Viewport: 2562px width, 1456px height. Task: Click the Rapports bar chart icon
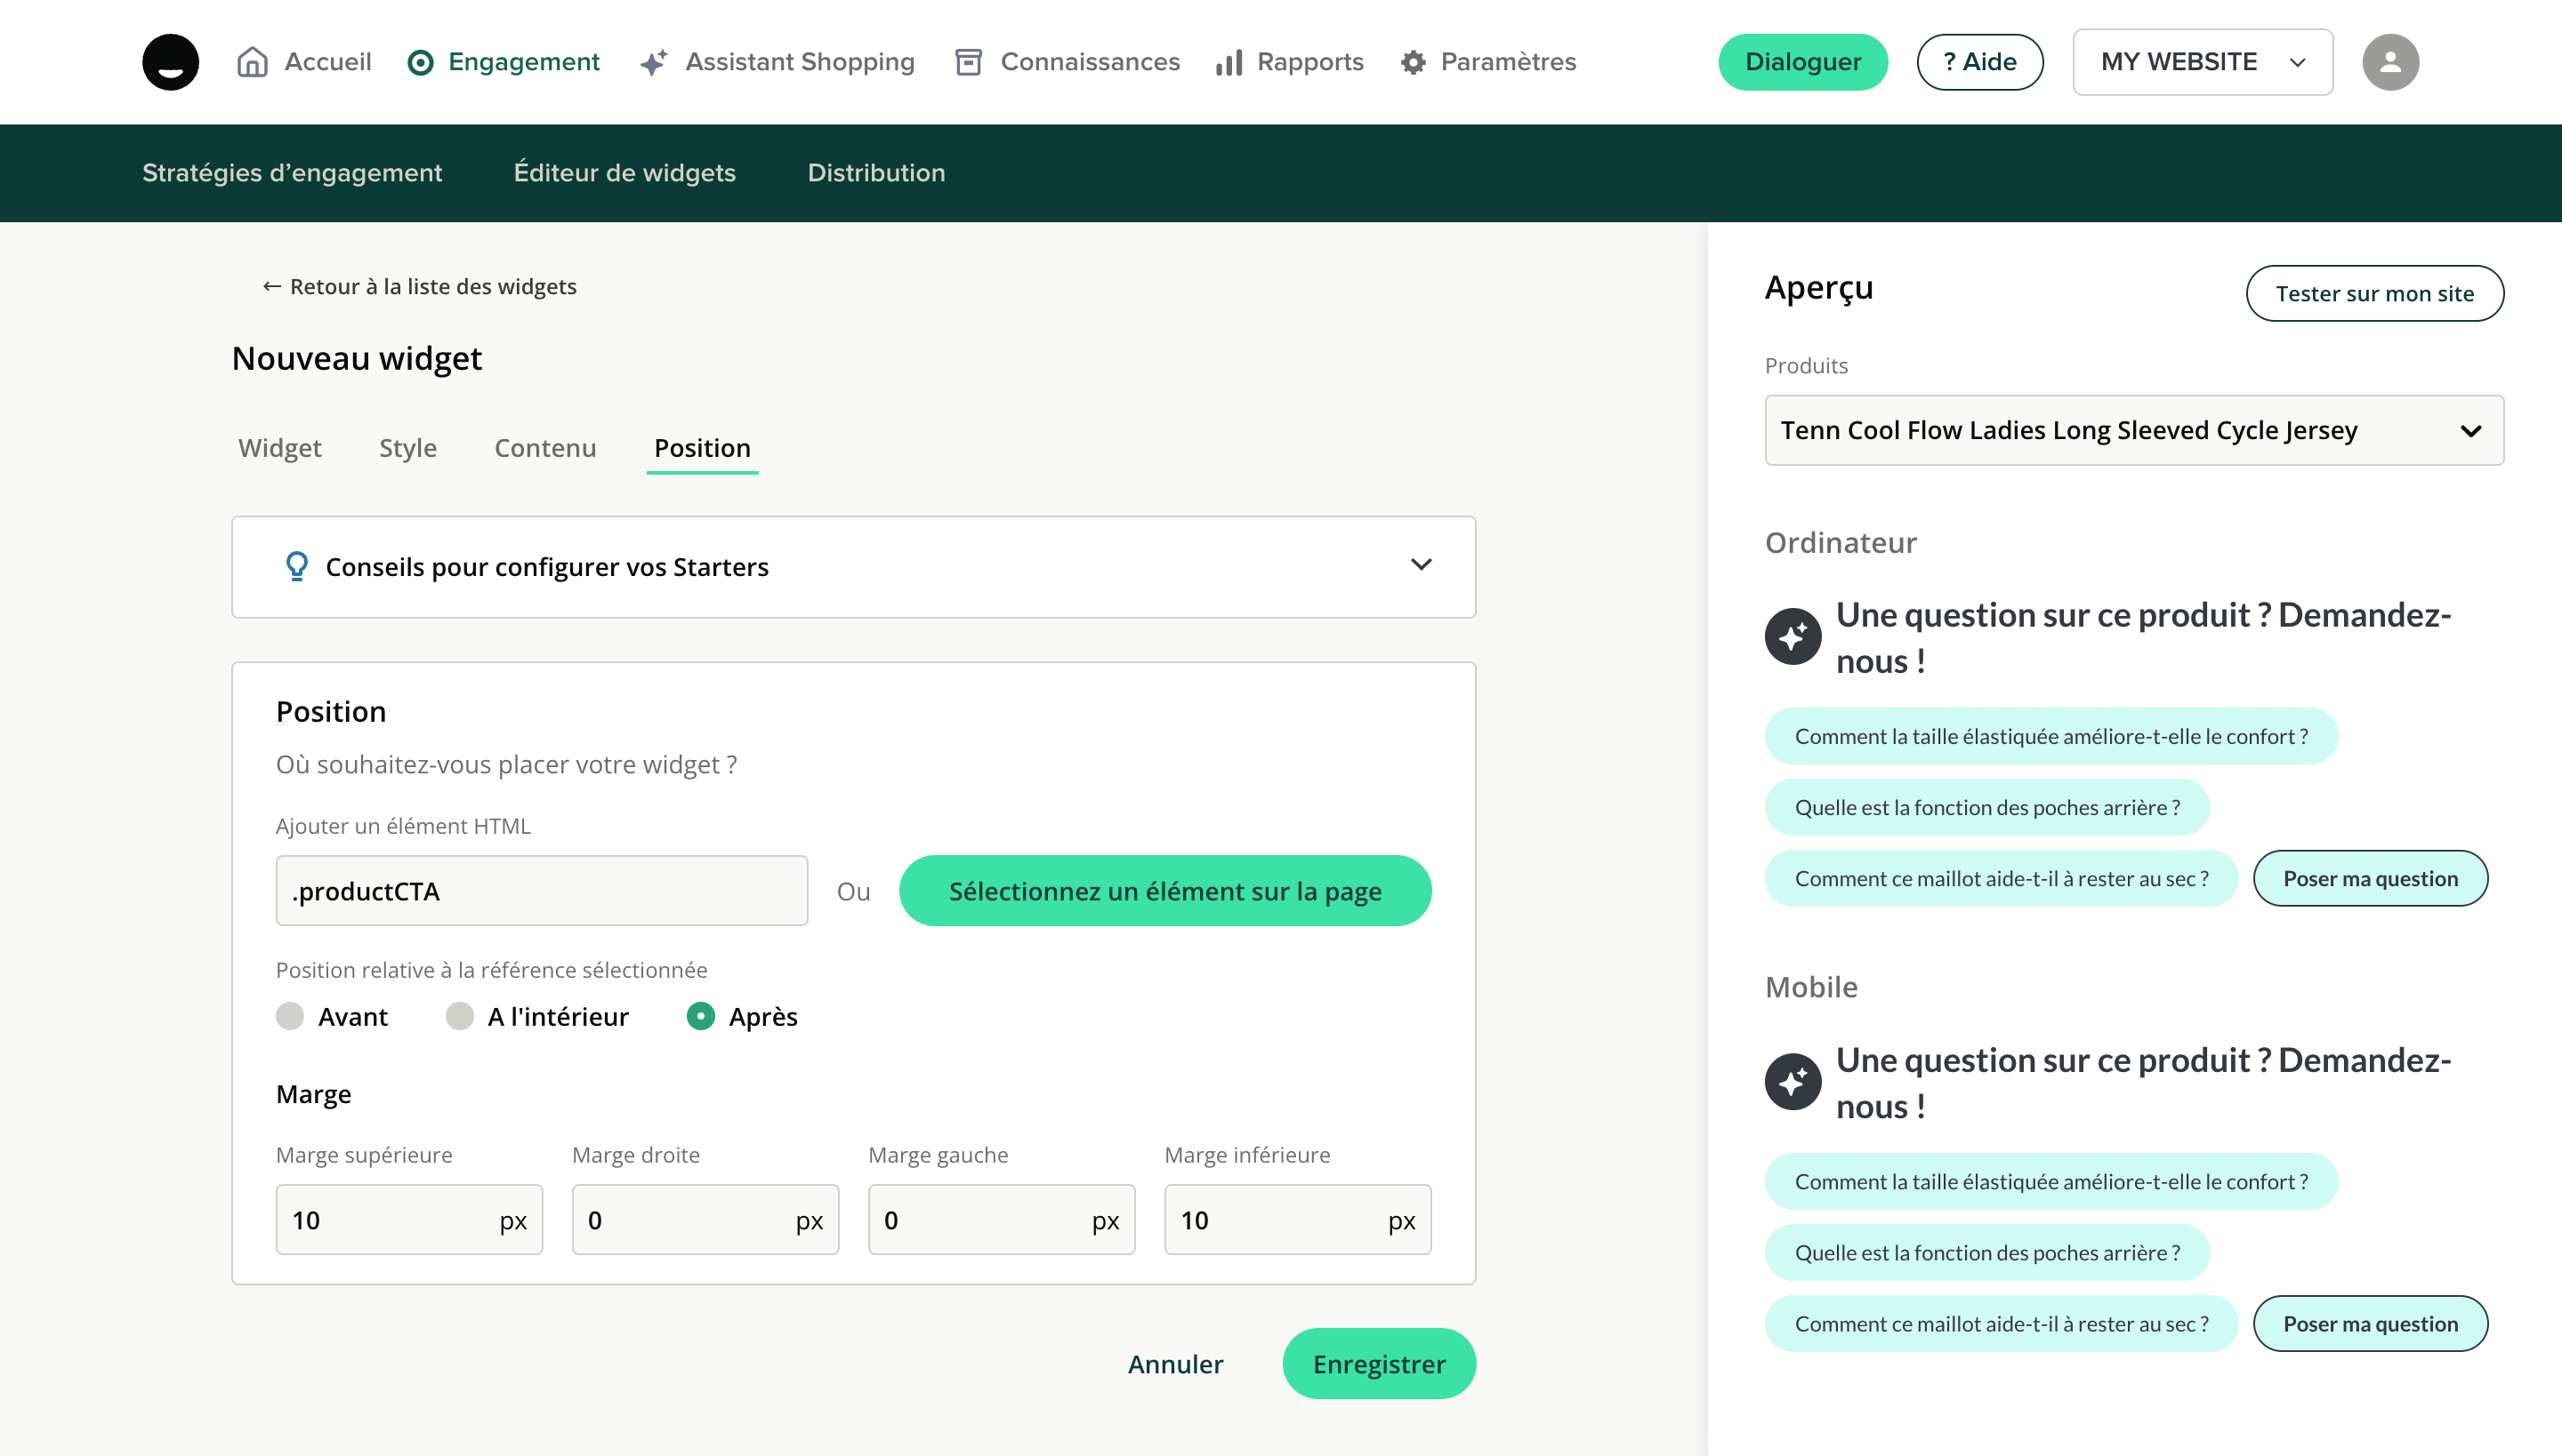tap(1229, 62)
